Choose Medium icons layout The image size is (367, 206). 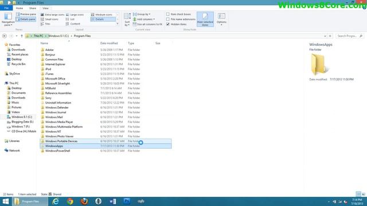click(x=102, y=14)
